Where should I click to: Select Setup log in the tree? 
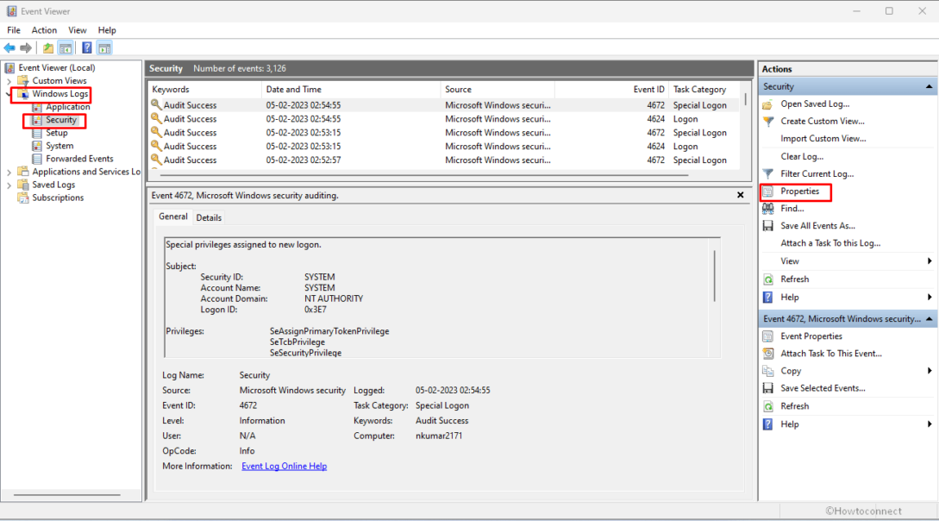click(57, 133)
